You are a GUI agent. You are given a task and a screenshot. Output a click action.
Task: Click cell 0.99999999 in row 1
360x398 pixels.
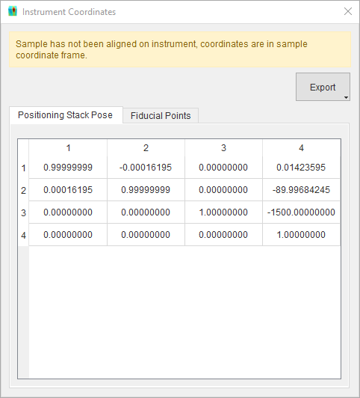68,168
